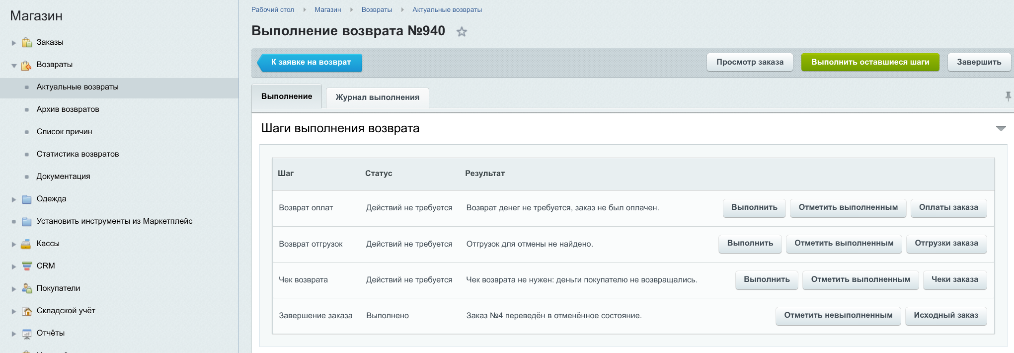
Task: Open Актуальные возвраты in sidebar
Action: [119, 87]
